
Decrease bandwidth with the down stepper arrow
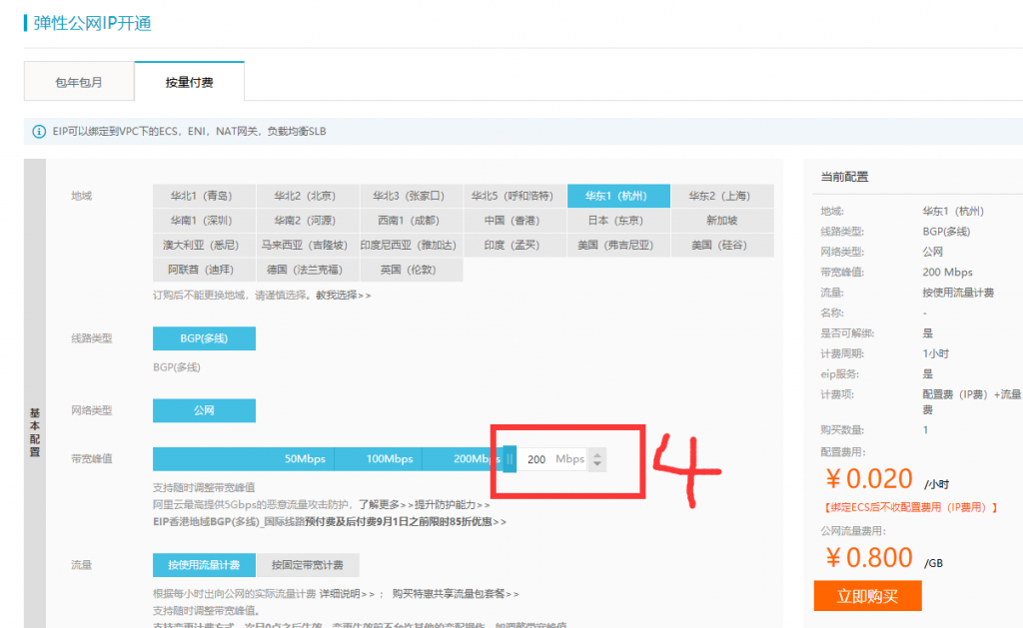coord(597,464)
